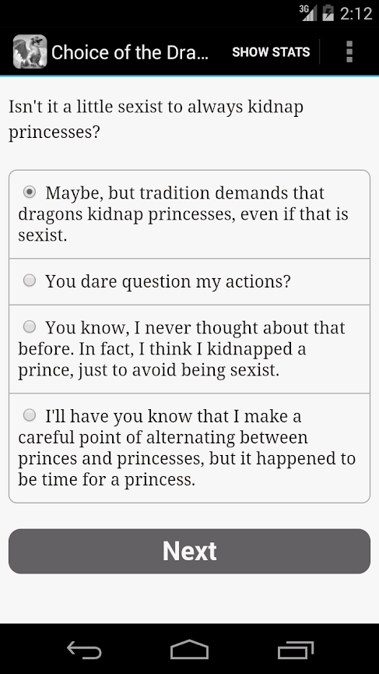Tap answer text 'be time for a princess.'
Screen dimensions: 379x674
(107, 480)
